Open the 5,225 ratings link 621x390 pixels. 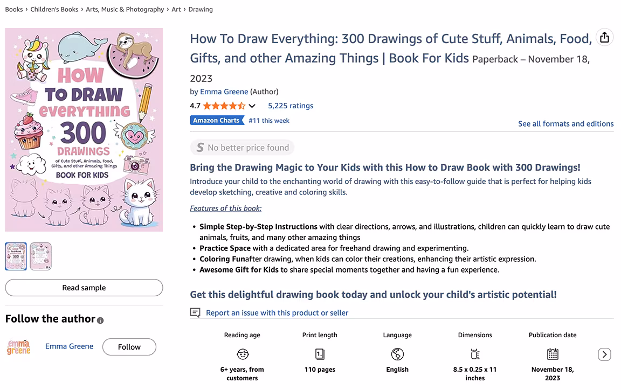tap(291, 106)
